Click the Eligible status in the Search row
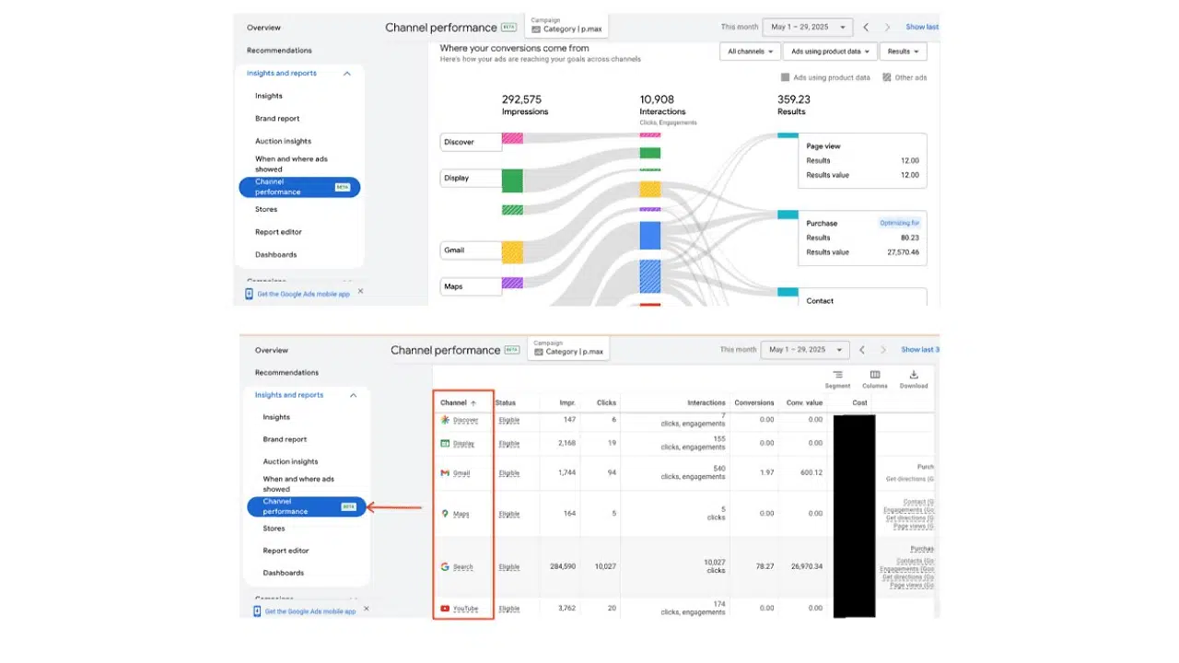Screen dimensions: 1179x663 (509, 566)
